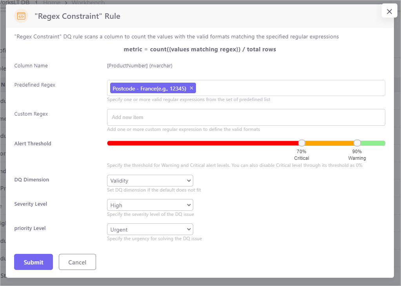Select the Postcode - France tag label

click(149, 89)
